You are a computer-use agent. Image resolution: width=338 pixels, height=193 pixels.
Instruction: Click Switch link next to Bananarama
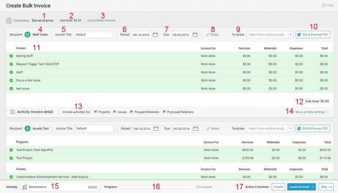click(x=92, y=187)
